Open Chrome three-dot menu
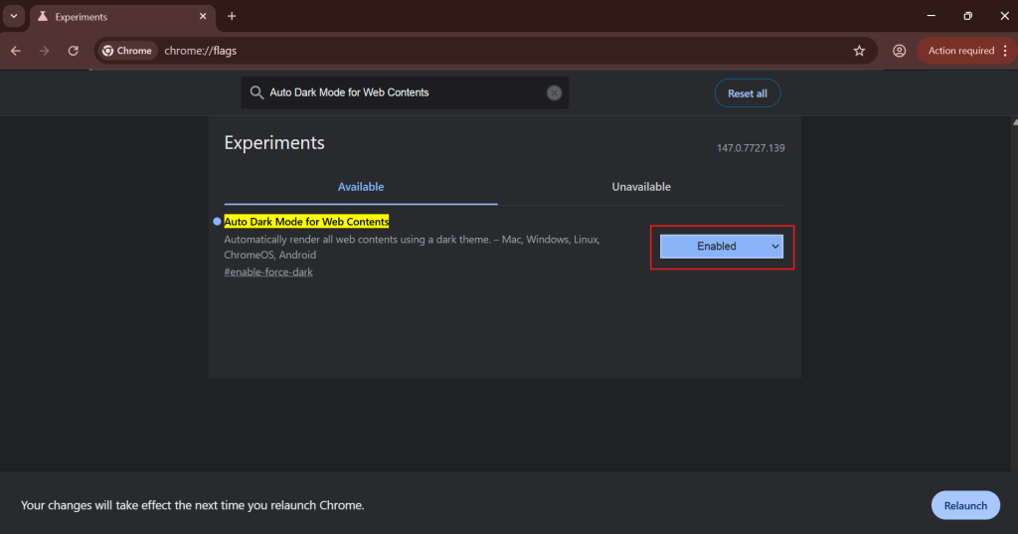This screenshot has height=534, width=1018. (x=1006, y=51)
